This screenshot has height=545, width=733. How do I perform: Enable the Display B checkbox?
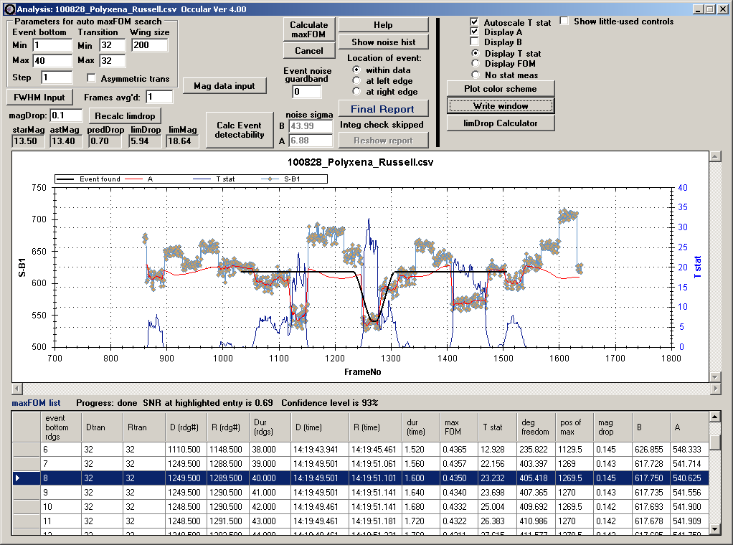pyautogui.click(x=475, y=42)
